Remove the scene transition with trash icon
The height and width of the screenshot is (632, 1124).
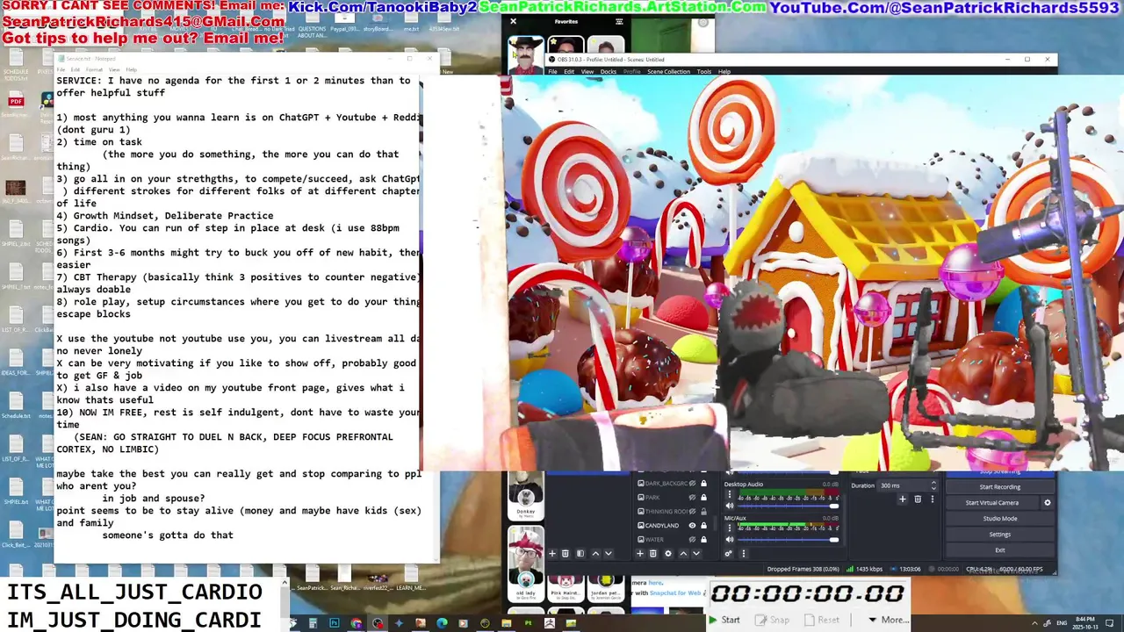click(918, 499)
